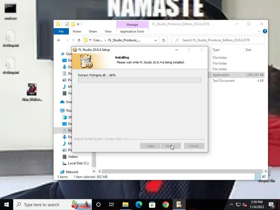Launch Google Chrome from taskbar
The width and height of the screenshot is (280, 210).
[x=165, y=205]
